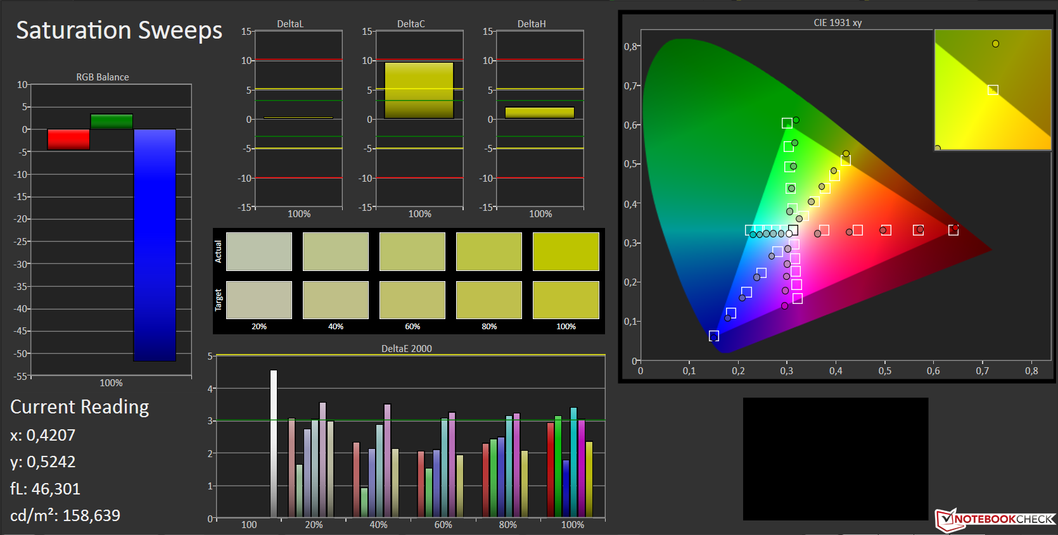Click the 100% label under RGB Balance
Screen dimensions: 1058x535
(x=112, y=383)
